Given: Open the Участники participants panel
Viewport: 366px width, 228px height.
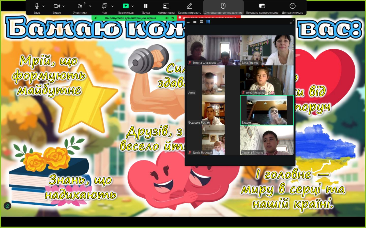Looking at the screenshot, I should coord(80,6).
